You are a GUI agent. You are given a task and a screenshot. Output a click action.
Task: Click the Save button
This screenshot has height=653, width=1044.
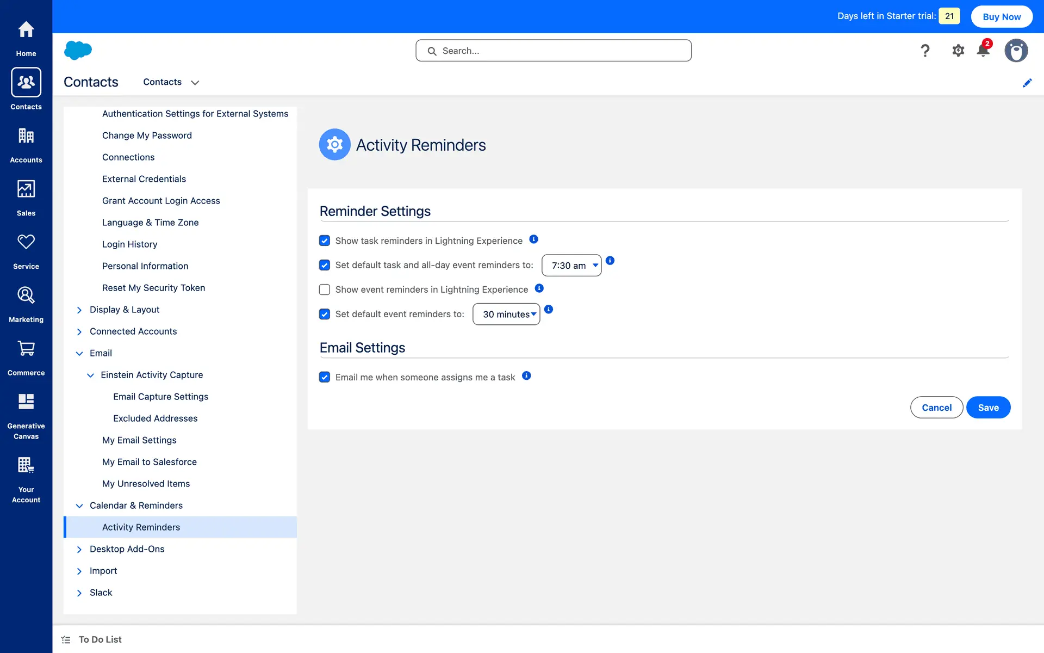(x=988, y=408)
